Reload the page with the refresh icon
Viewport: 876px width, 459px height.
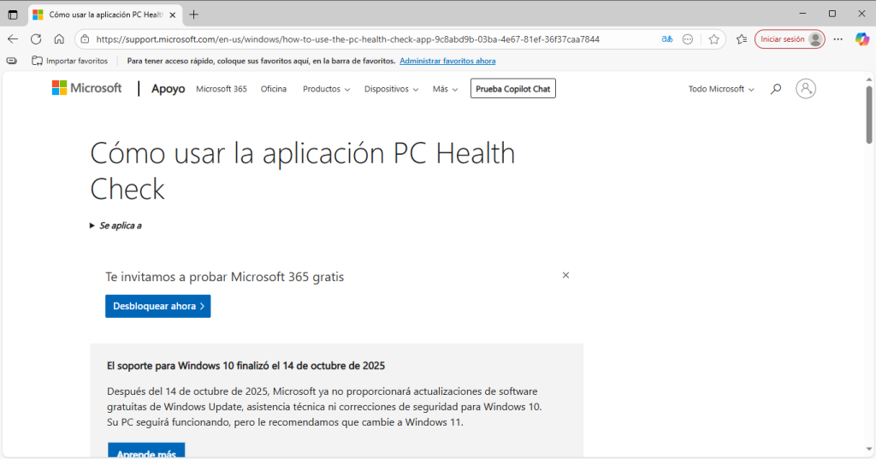[x=36, y=39]
